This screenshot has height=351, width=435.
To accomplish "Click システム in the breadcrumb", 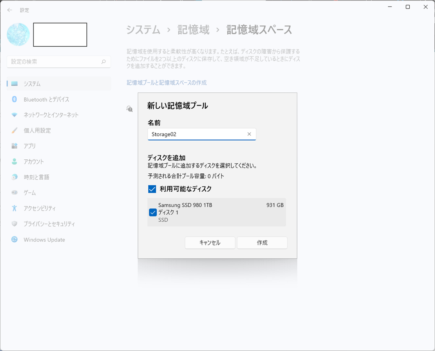I will [x=143, y=30].
